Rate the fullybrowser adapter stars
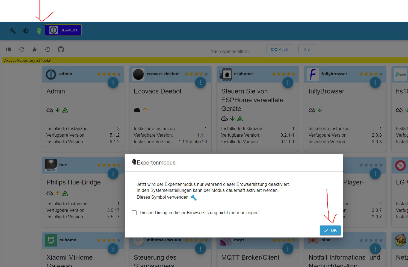This screenshot has width=408, height=267. (x=371, y=74)
